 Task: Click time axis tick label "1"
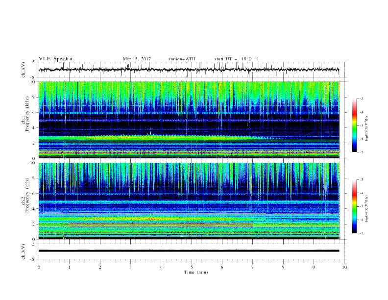[69, 267]
